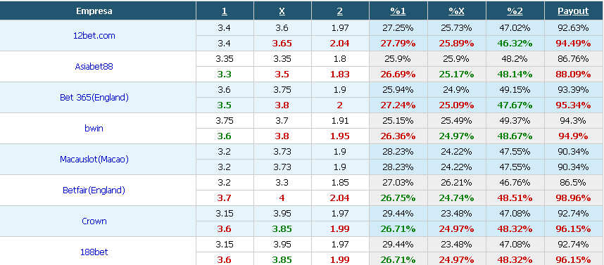This screenshot has width=604, height=265.
Task: Select Betfair's current draw odds 4
Action: pyautogui.click(x=282, y=198)
